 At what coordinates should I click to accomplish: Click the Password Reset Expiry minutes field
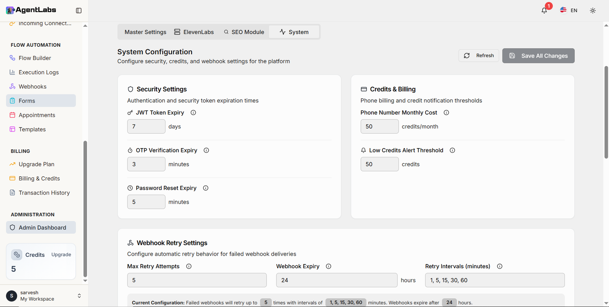click(146, 202)
